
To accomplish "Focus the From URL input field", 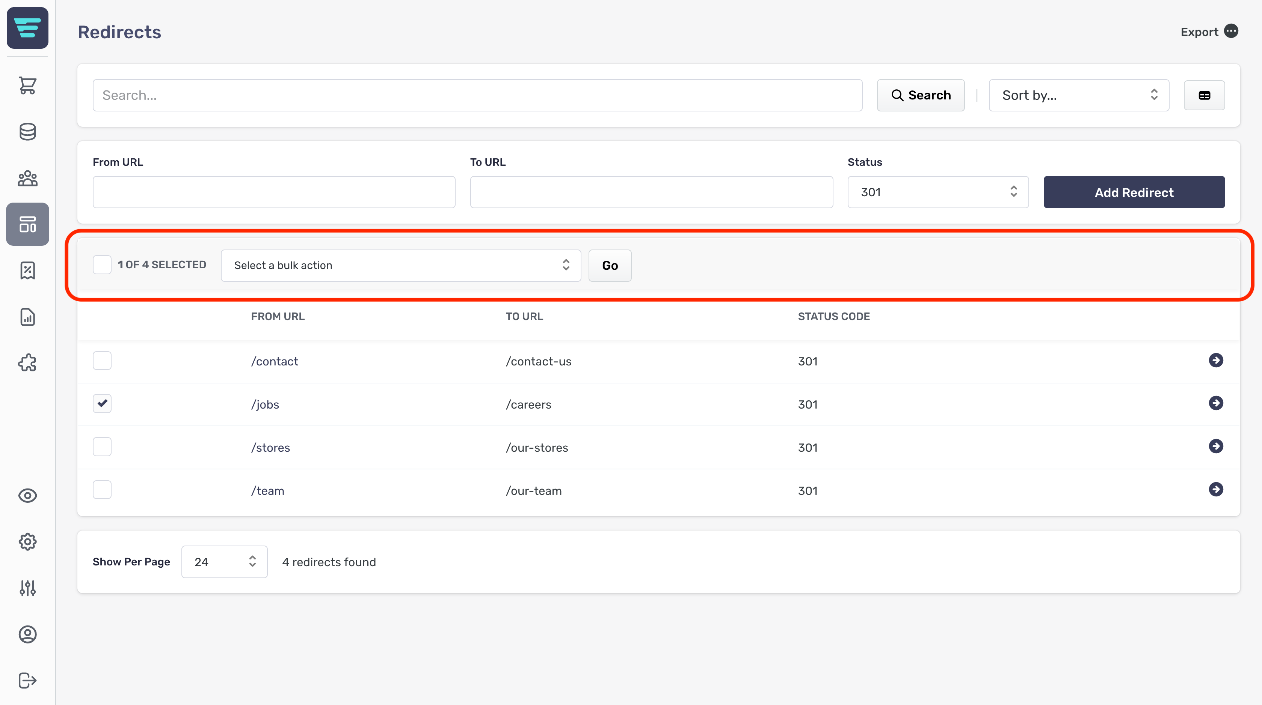I will tap(274, 192).
